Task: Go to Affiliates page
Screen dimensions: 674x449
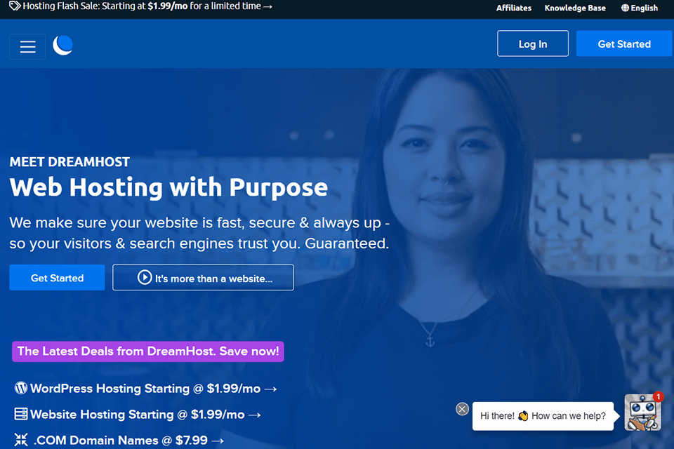Action: pyautogui.click(x=514, y=8)
